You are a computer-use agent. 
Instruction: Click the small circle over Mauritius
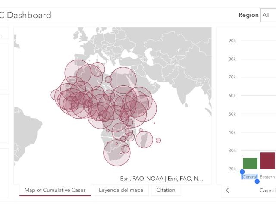point(158,141)
